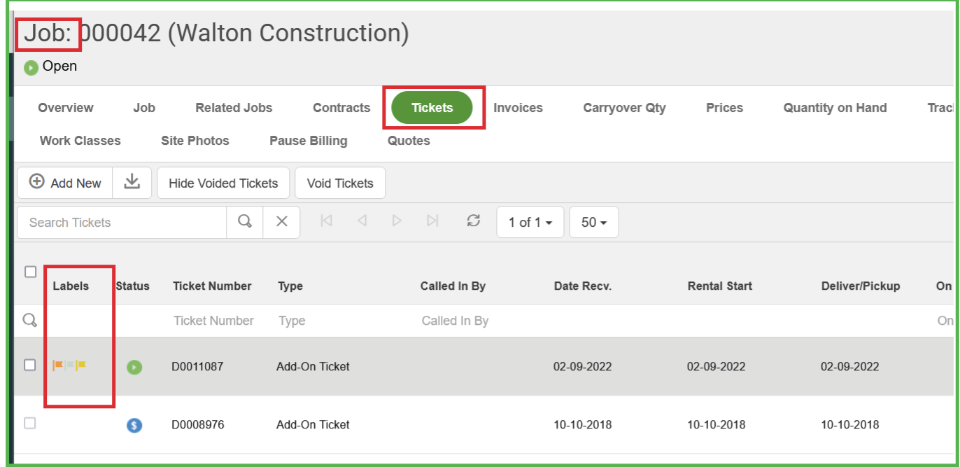
Task: Open the 50 per-page dropdown
Action: [x=593, y=222]
